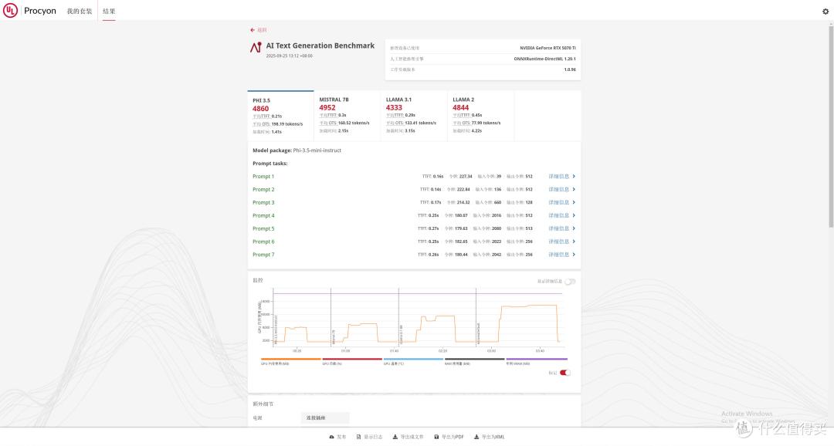Open the 我的套装 tab
The height and width of the screenshot is (446, 834).
[x=80, y=11]
